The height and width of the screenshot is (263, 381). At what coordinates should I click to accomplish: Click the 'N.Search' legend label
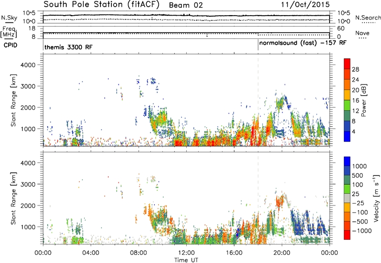368,18
